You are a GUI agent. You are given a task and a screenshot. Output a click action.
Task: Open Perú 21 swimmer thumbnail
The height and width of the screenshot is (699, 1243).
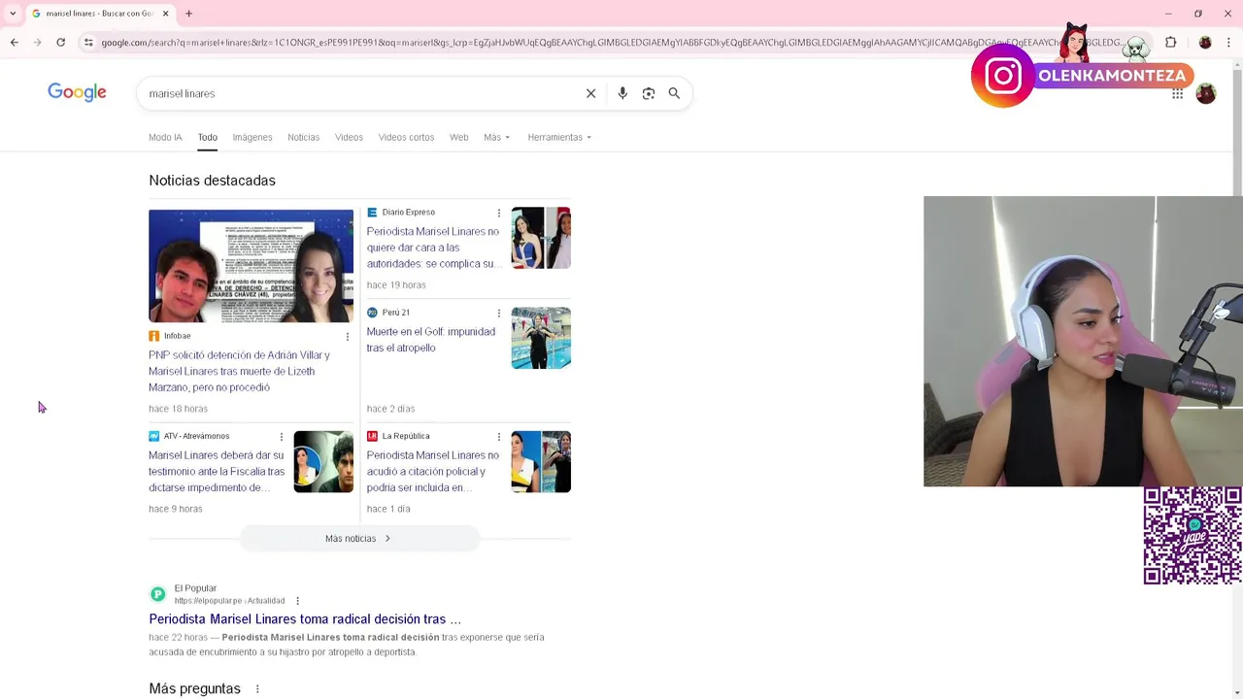[541, 338]
